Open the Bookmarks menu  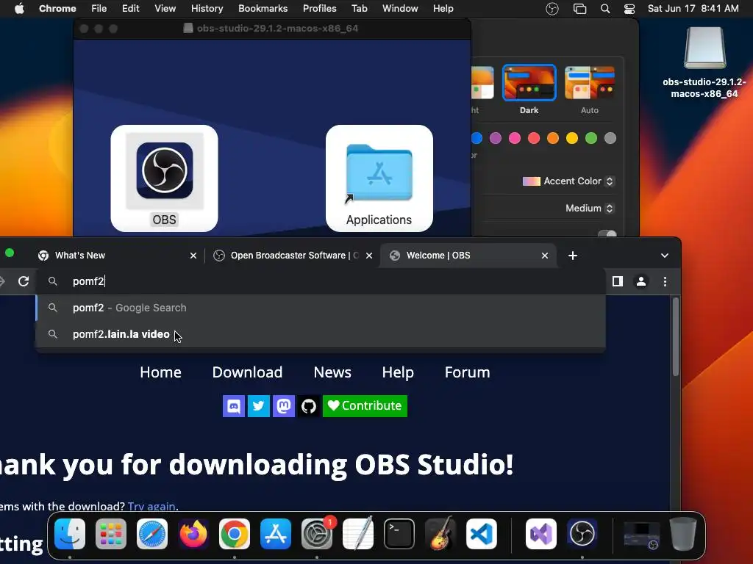(263, 9)
